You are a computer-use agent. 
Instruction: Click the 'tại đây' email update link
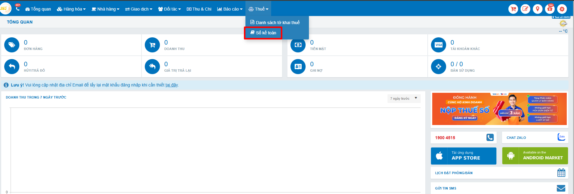point(172,85)
